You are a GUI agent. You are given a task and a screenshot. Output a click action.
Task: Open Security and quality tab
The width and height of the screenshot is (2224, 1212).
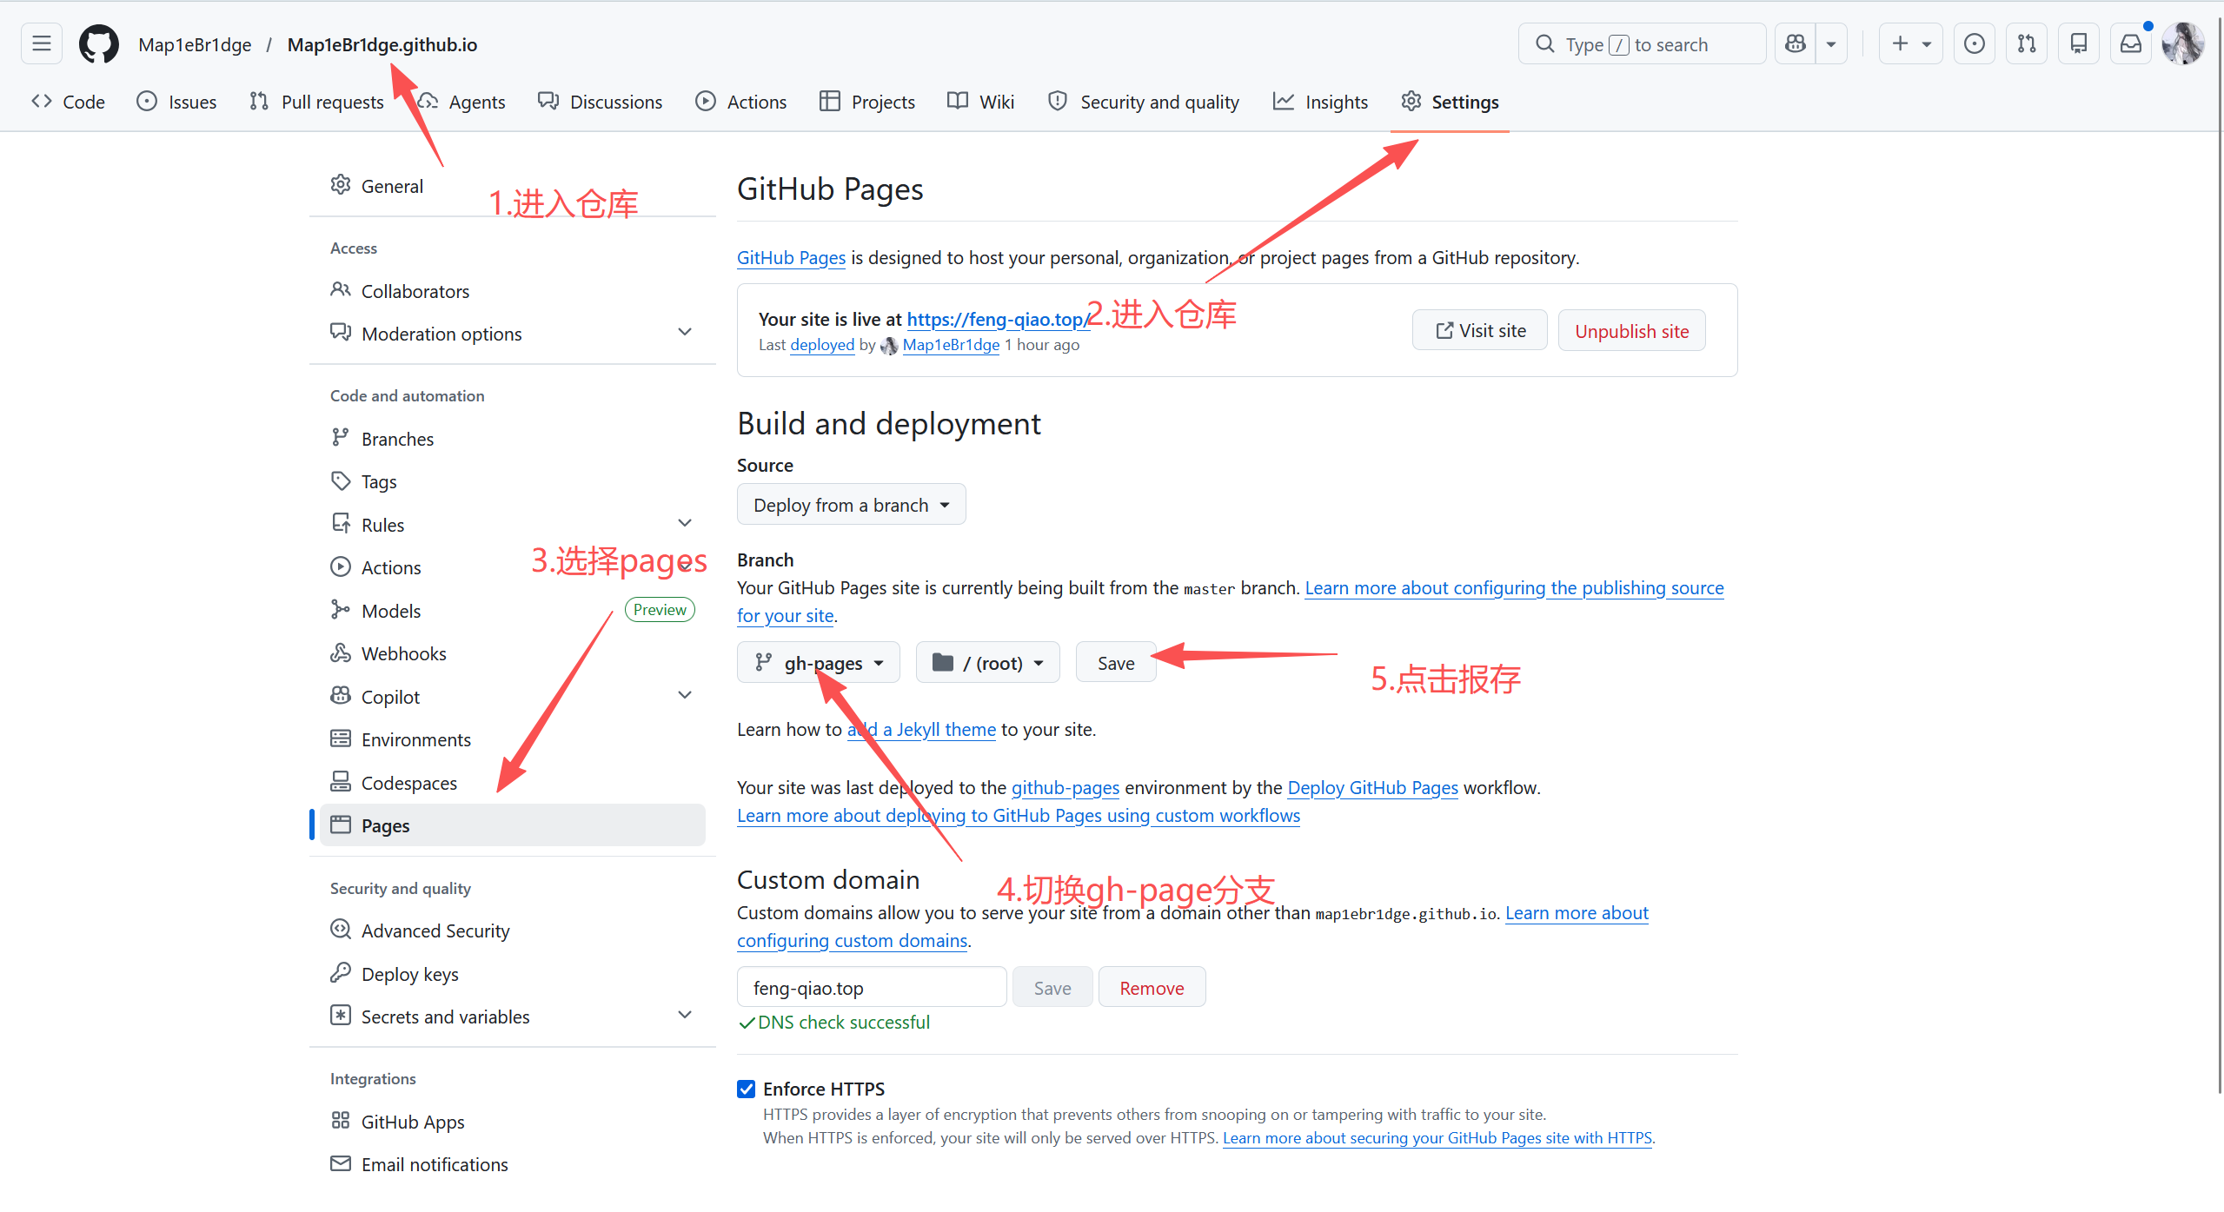point(1144,102)
